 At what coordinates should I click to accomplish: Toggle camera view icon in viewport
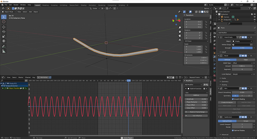180,35
